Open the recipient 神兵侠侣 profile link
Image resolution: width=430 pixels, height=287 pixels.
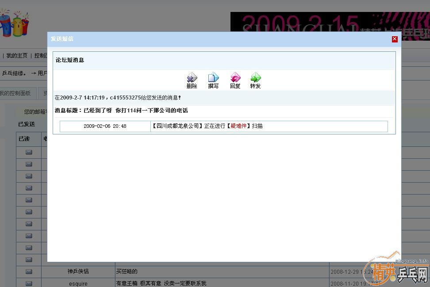(x=78, y=272)
